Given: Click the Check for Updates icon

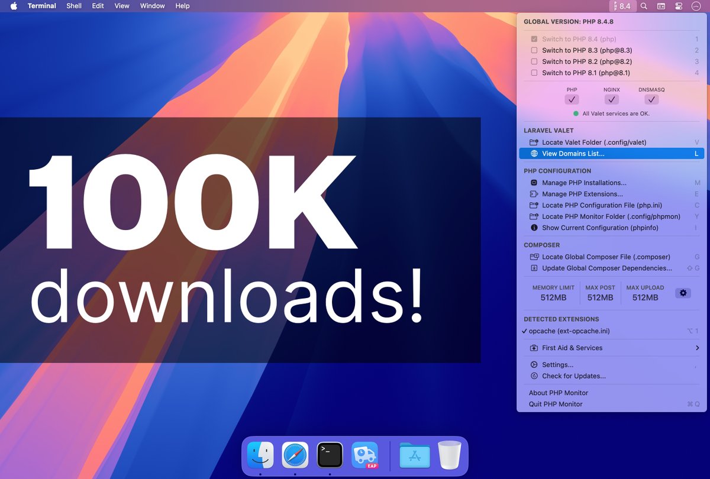Looking at the screenshot, I should click(534, 376).
